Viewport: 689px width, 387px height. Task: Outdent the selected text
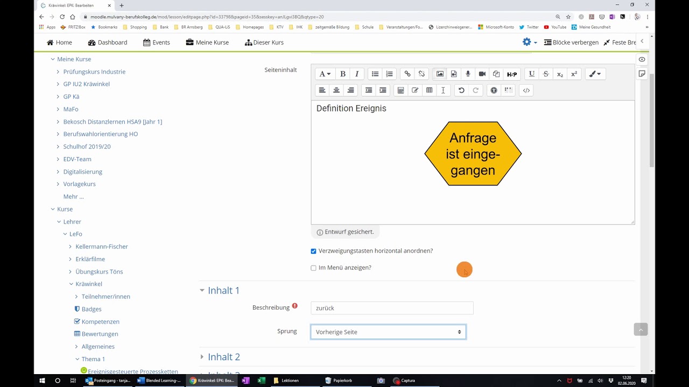(x=369, y=90)
